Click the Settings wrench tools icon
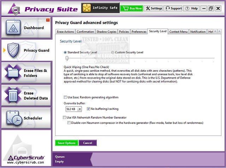 pyautogui.click(x=148, y=8)
